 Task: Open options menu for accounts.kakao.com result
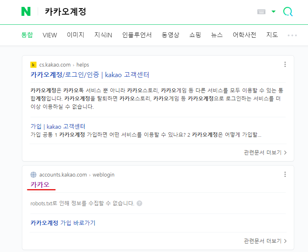(x=285, y=174)
